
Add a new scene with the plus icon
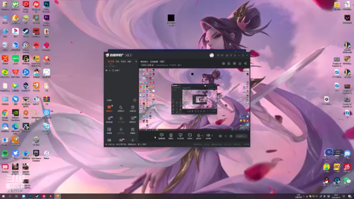click(136, 61)
